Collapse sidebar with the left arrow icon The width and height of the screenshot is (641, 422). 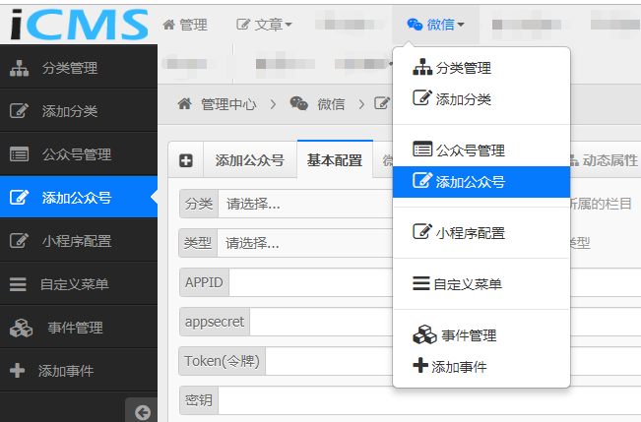point(142,412)
